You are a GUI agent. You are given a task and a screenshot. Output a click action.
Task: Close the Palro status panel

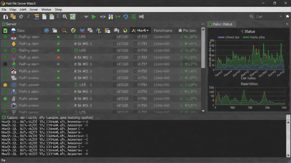coord(287,24)
